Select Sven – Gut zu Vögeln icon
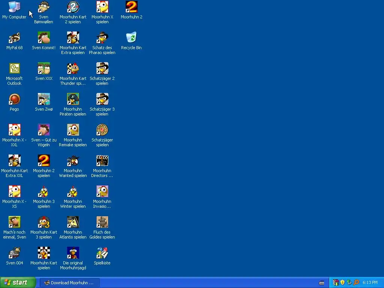Screen dimensions: 384x288 (x=44, y=130)
